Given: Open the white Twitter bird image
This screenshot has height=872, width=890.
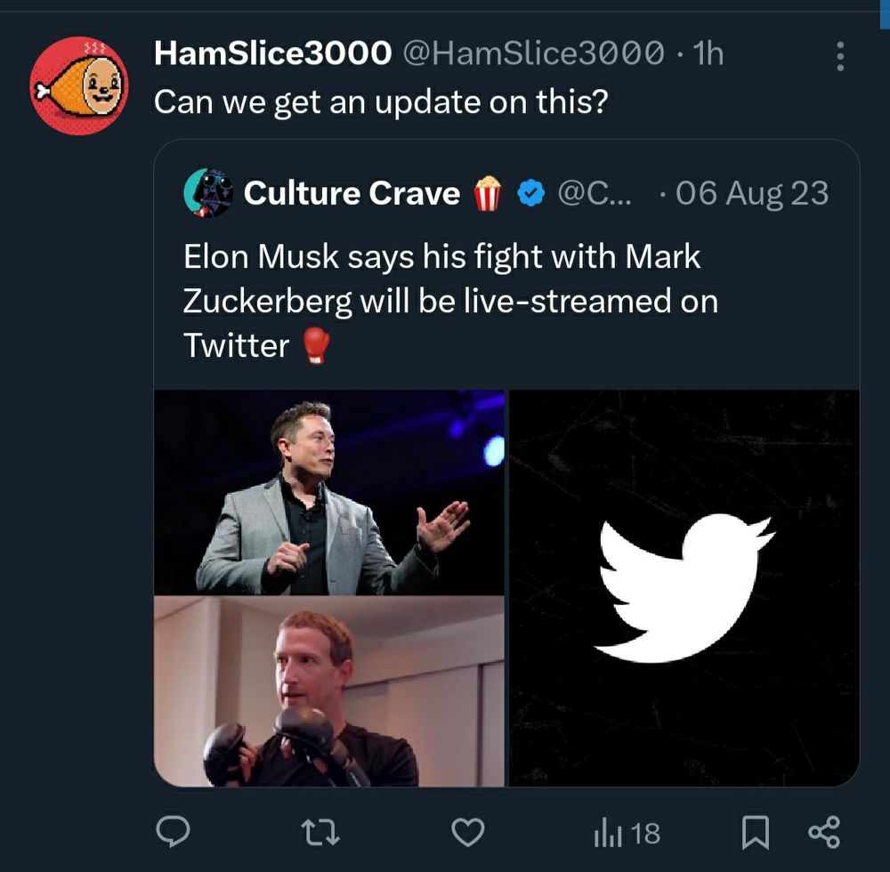Looking at the screenshot, I should click(684, 588).
